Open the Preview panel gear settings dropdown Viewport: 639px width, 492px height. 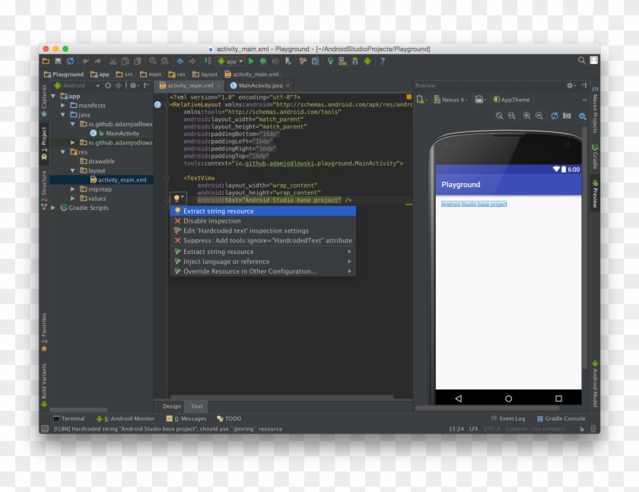click(x=571, y=85)
